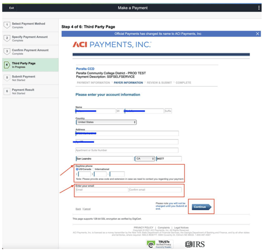Image resolution: width=265 pixels, height=250 pixels.
Task: Focus the zip code field 94577
Action: [x=169, y=159]
